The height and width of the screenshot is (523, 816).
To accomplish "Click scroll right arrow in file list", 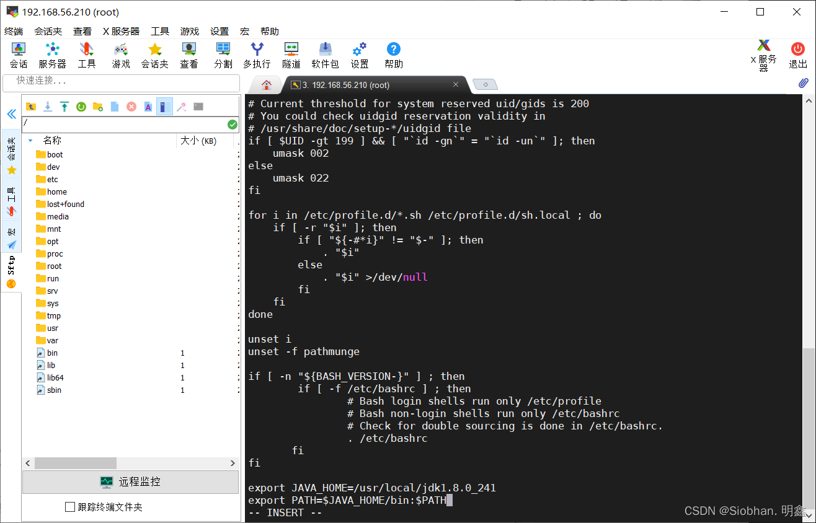I will click(x=233, y=463).
